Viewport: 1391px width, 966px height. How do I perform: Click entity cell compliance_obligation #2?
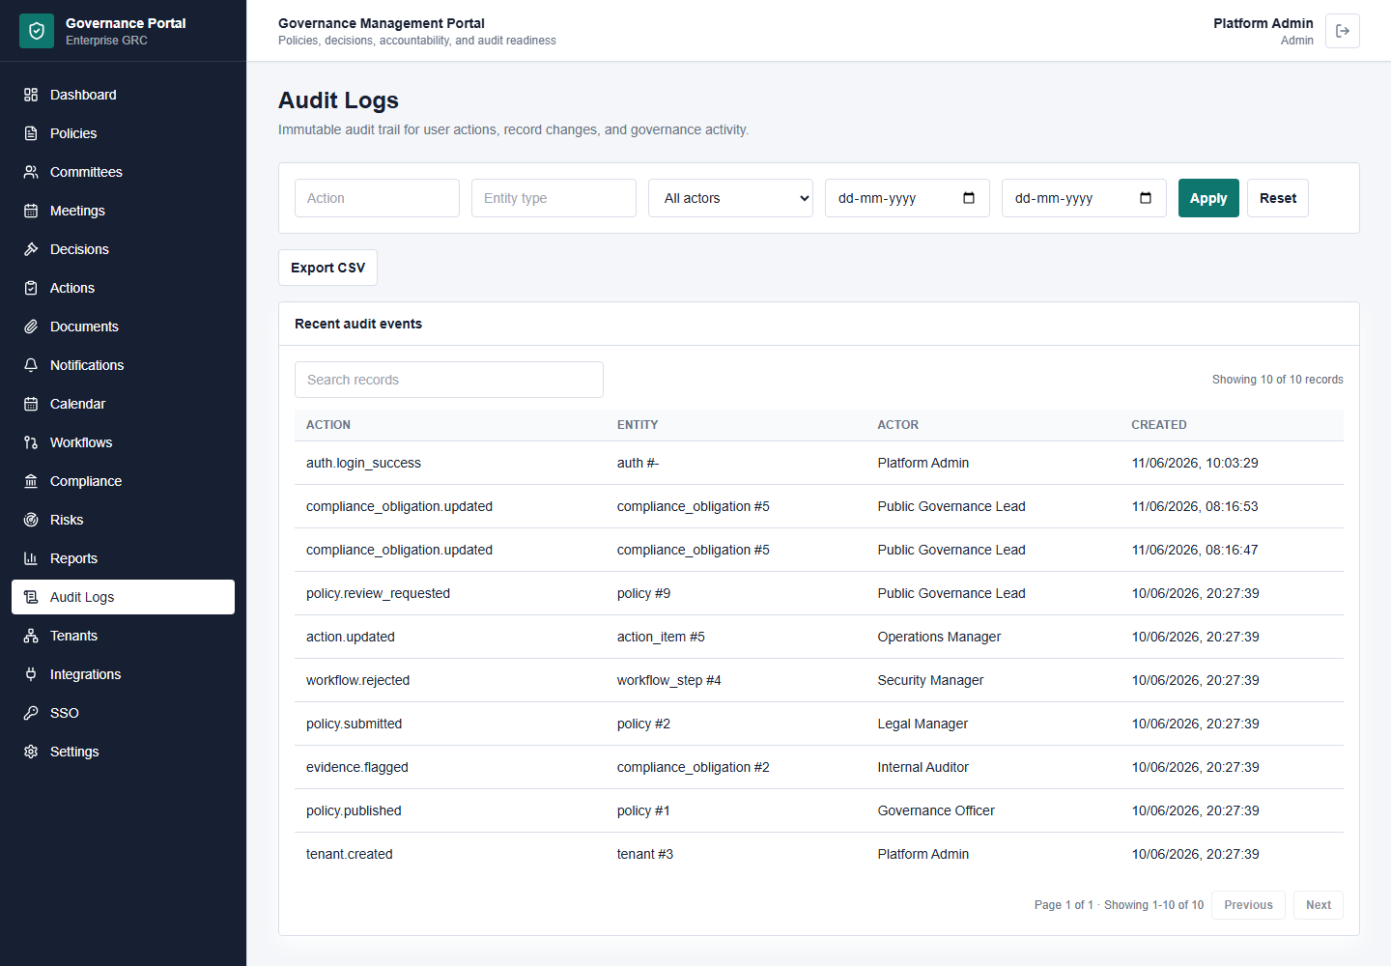pyautogui.click(x=694, y=767)
